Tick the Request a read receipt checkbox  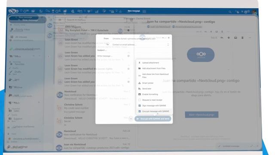140,100
